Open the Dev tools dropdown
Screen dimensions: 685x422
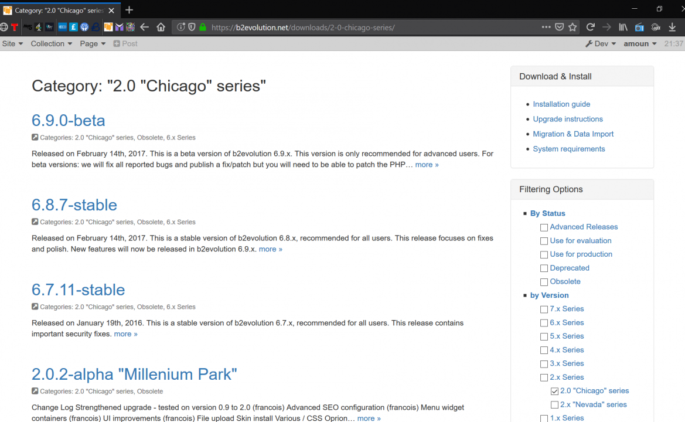coord(601,44)
